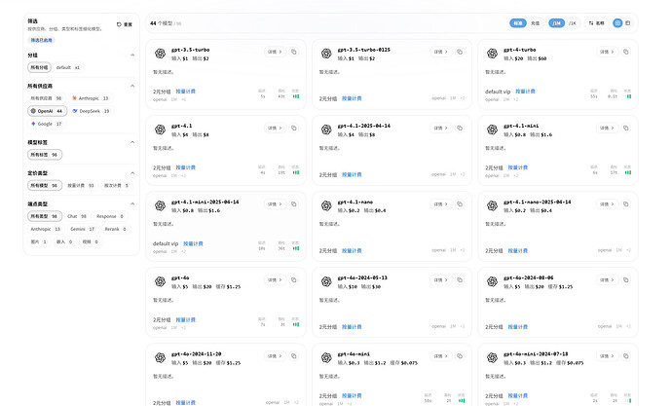Image resolution: width=672 pixels, height=406 pixels.
Task: Copy the gpt-4o-mini-2024-07-18 model name
Action: click(x=625, y=356)
